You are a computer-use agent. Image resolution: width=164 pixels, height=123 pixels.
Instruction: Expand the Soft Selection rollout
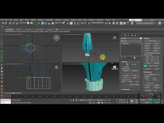[x=125, y=90]
